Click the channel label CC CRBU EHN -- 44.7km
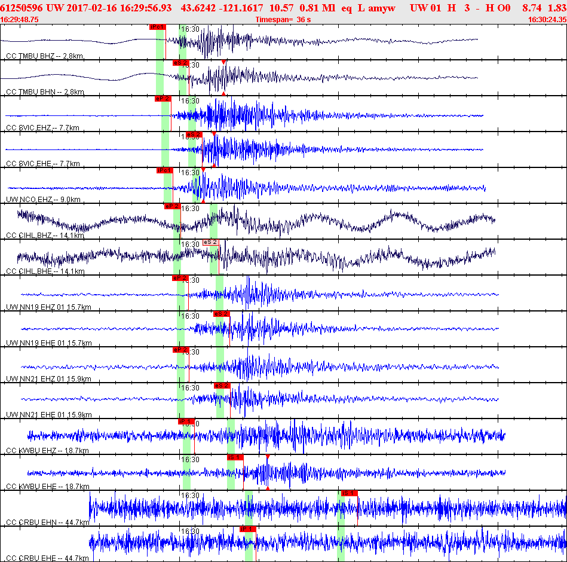Viewport: 567px width, 562px height. 48,522
